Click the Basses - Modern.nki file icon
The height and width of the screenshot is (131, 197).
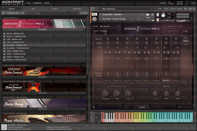click(x=4, y=33)
